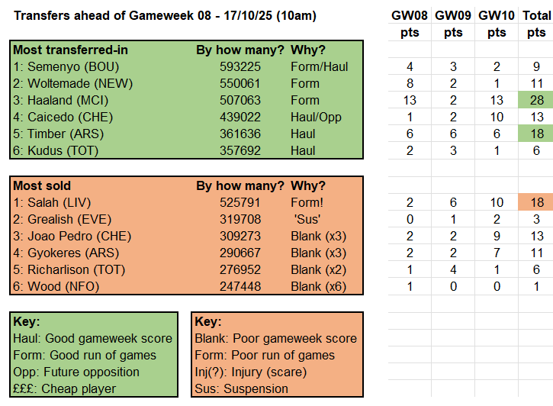This screenshot has height=406, width=553.
Task: Select the Caicedo 'Haul/Opp' reason cell
Action: [x=316, y=117]
